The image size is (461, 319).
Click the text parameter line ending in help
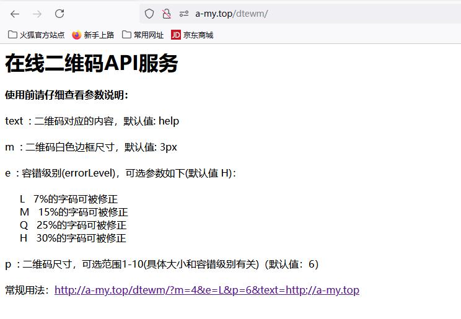tap(92, 121)
